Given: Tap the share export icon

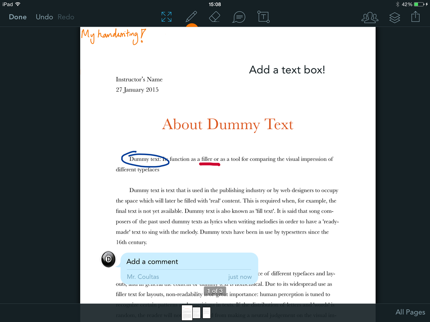Looking at the screenshot, I should [x=415, y=17].
